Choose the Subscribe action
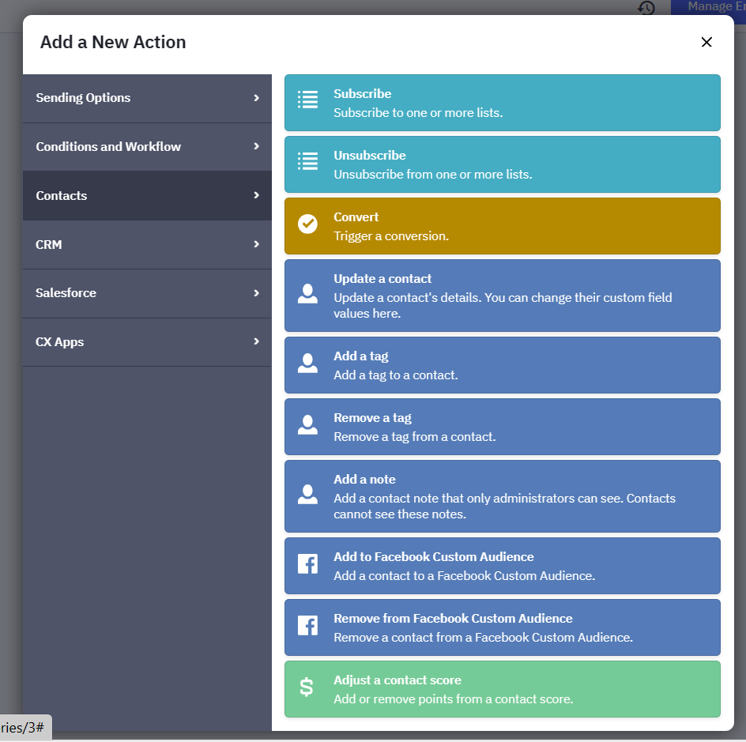The width and height of the screenshot is (746, 742). click(503, 103)
